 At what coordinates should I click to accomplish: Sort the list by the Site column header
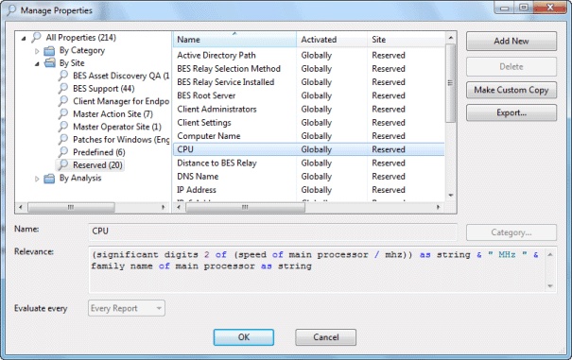coord(406,40)
